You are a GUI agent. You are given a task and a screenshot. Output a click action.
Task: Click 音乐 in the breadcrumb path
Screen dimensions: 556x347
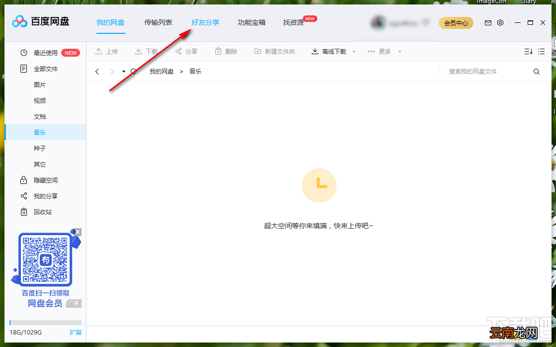(x=195, y=72)
